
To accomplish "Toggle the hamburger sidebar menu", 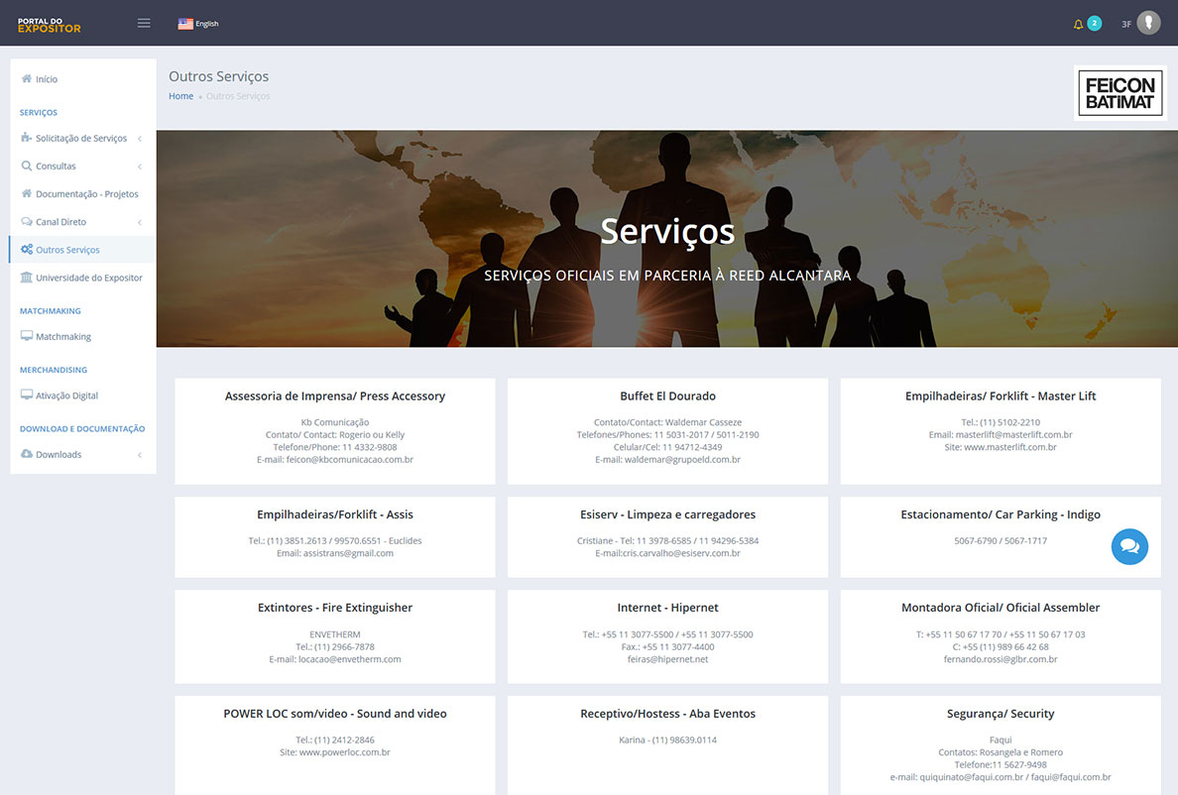I will coord(144,23).
